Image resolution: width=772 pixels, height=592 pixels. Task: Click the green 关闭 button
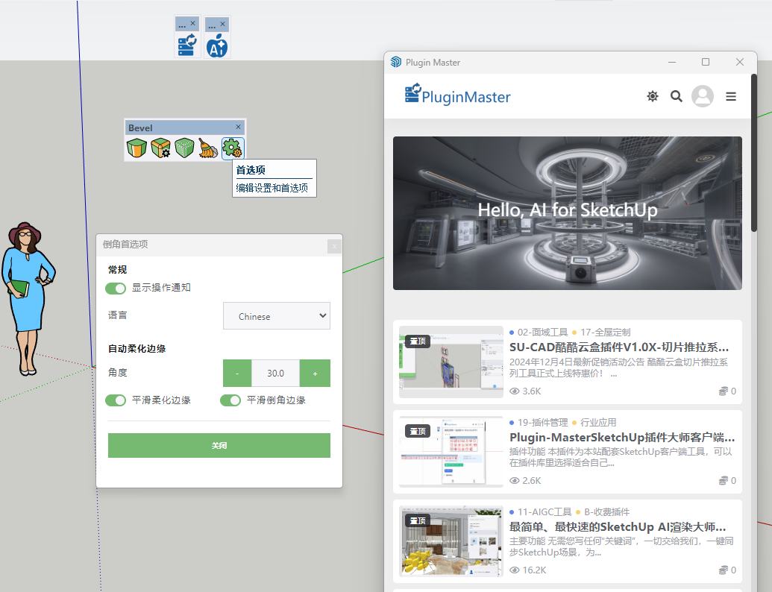click(x=219, y=445)
